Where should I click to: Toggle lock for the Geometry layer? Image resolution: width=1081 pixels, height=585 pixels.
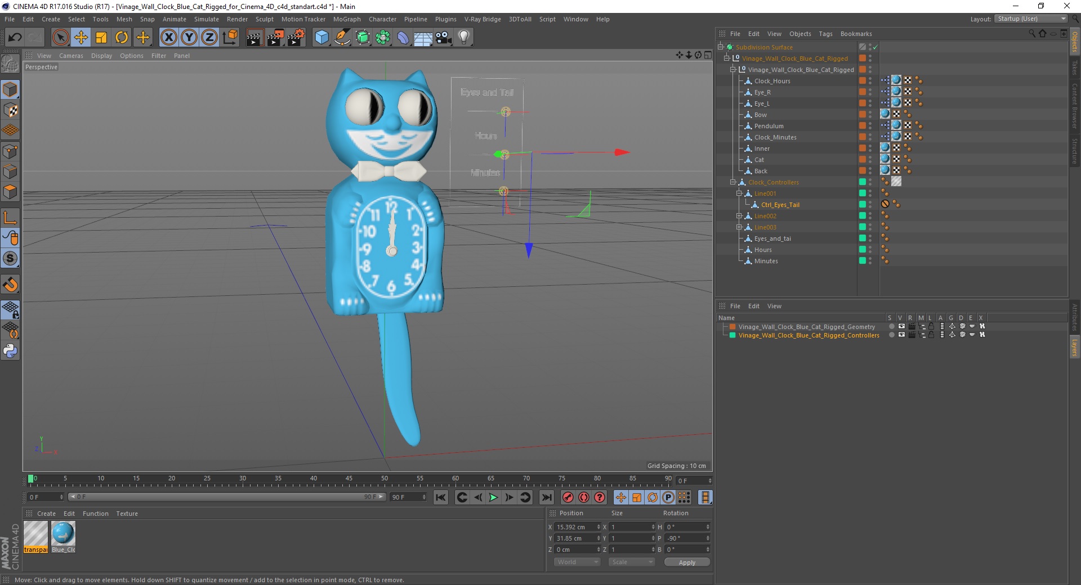click(x=931, y=326)
